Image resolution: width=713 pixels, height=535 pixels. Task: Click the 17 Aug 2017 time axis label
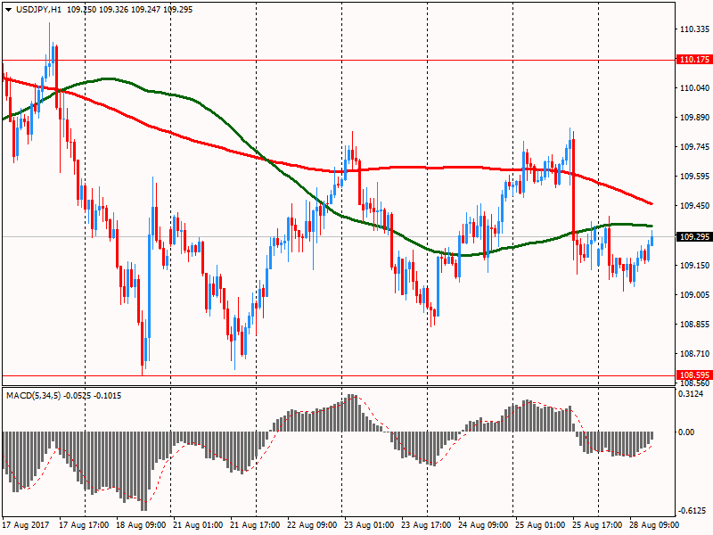(25, 525)
